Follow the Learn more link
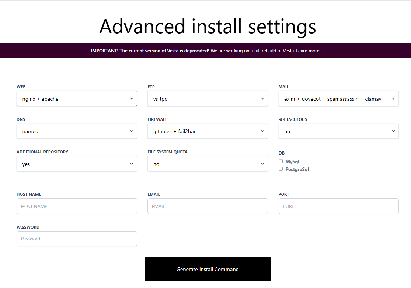This screenshot has width=411, height=288. tap(311, 51)
